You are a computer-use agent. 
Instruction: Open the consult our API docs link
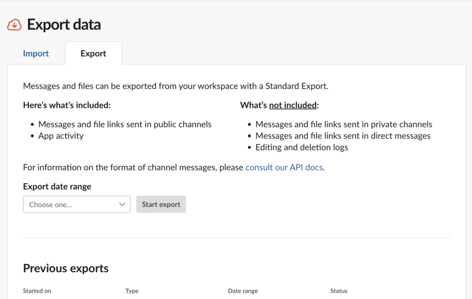pyautogui.click(x=284, y=167)
